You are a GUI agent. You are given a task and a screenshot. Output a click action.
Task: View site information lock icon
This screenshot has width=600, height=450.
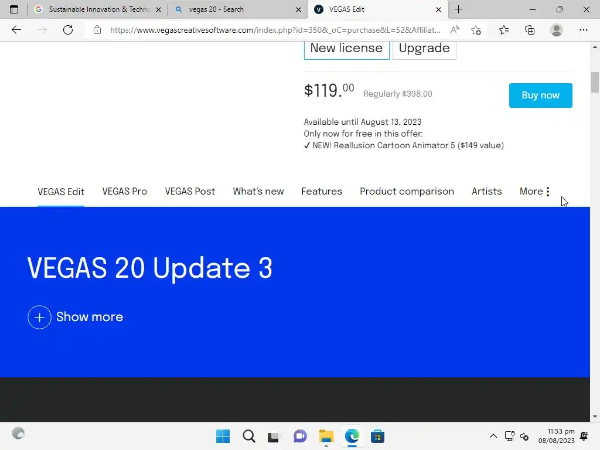point(97,30)
